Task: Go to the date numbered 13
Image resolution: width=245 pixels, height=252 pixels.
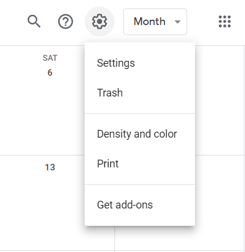Action: click(50, 167)
